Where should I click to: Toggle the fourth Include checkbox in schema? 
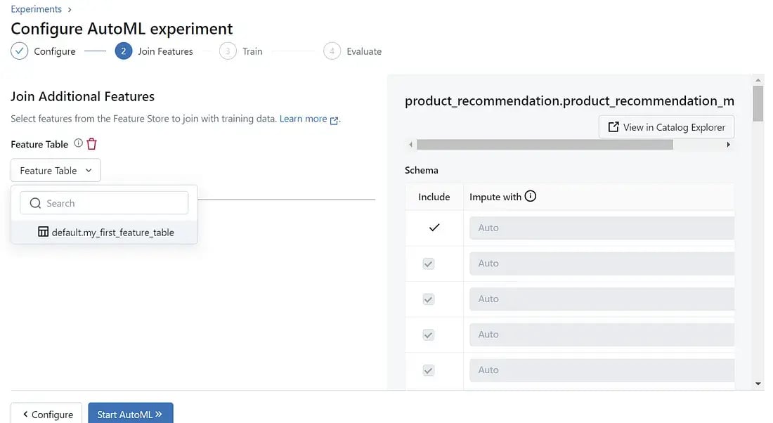click(429, 335)
